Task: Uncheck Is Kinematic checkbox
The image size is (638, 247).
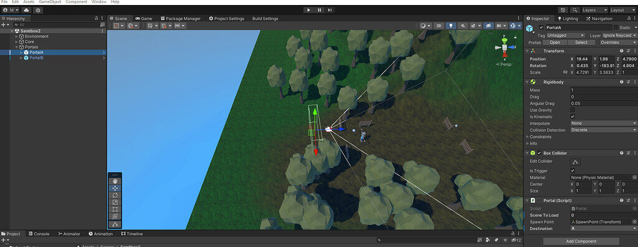Action: (573, 117)
